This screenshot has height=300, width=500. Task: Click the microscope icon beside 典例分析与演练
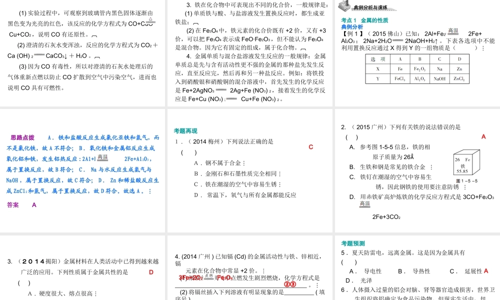[x=344, y=5]
